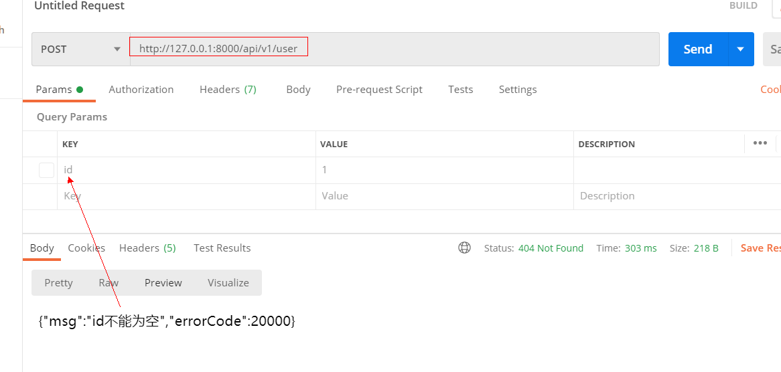Open the response Test Results tab

click(x=222, y=248)
